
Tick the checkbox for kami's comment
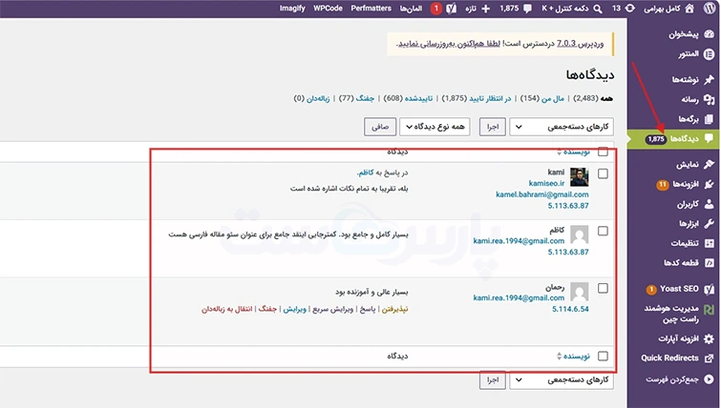pos(603,173)
